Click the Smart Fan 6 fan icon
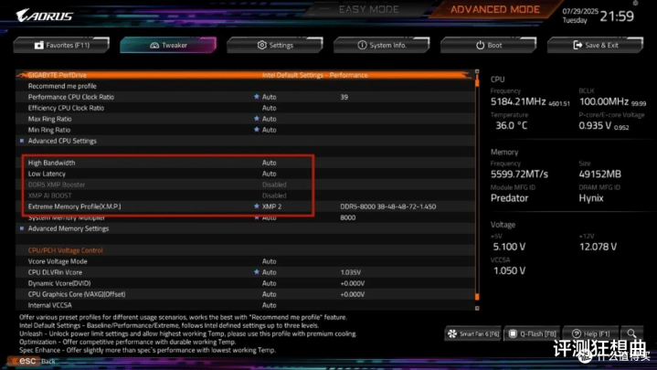 click(x=452, y=333)
